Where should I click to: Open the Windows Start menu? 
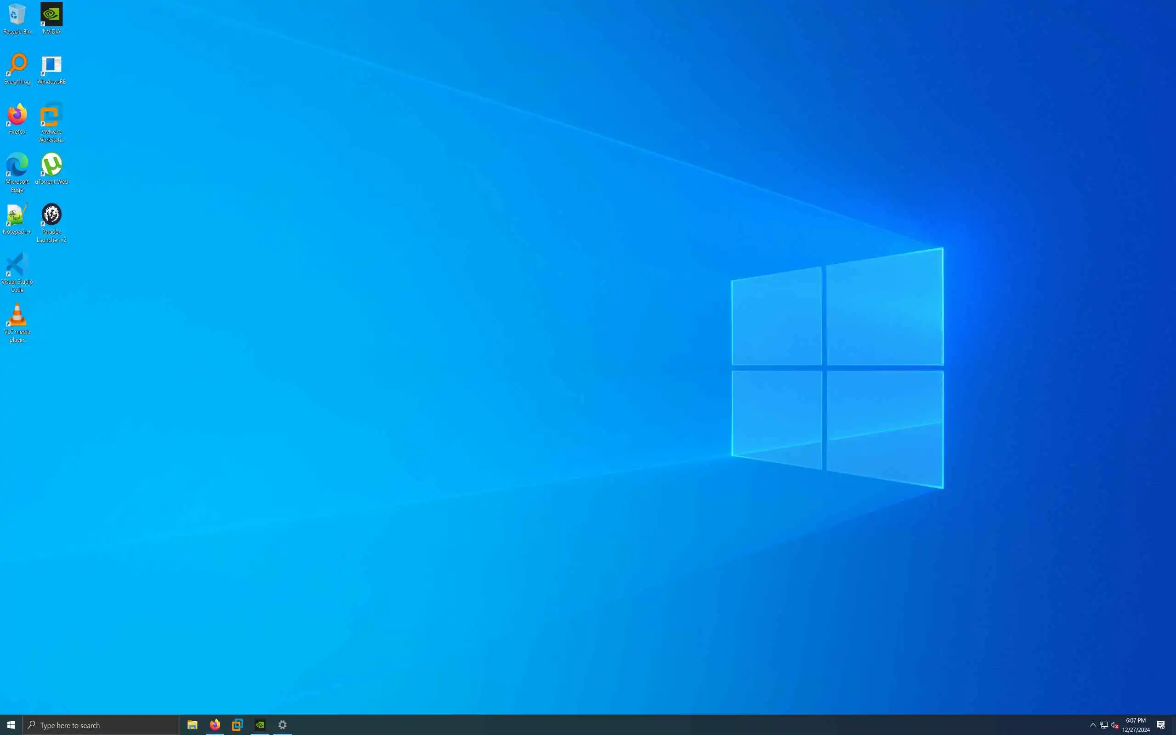[11, 725]
